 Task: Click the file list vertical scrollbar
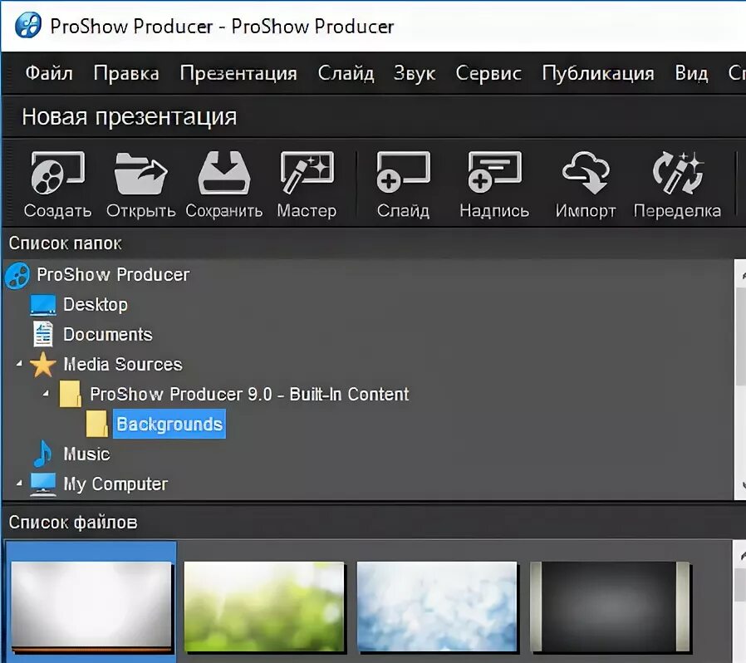[740, 602]
